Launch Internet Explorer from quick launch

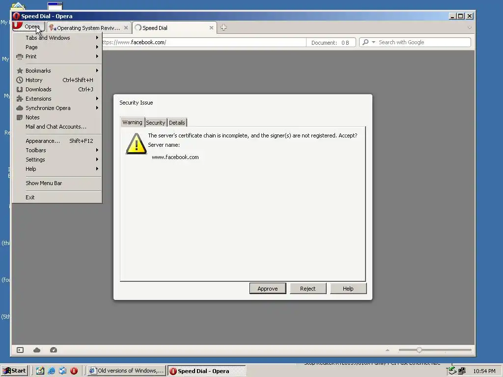tap(51, 371)
